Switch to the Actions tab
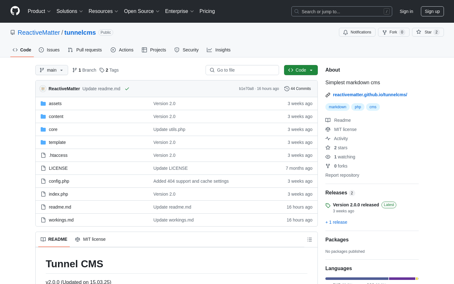454x284 pixels. 122,50
